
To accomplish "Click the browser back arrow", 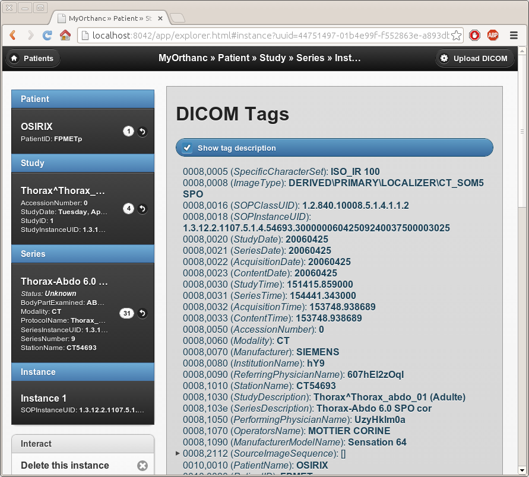I will (13, 35).
